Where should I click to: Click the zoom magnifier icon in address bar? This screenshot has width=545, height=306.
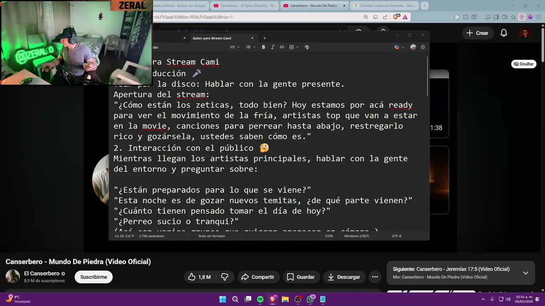(x=366, y=17)
